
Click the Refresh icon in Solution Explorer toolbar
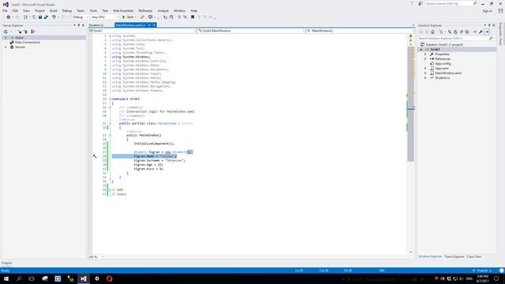455,32
